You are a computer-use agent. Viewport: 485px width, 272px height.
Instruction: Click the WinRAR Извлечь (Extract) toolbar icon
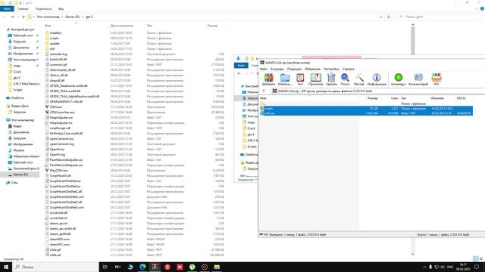click(x=285, y=79)
